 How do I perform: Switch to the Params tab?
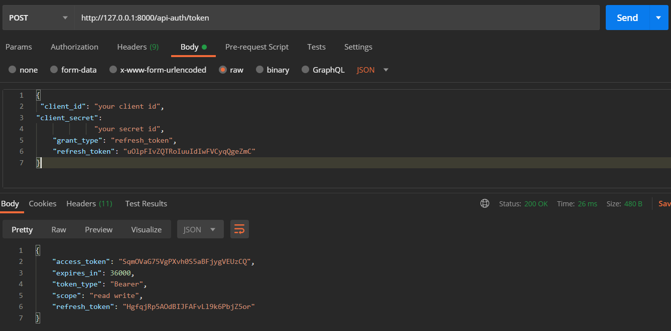19,47
